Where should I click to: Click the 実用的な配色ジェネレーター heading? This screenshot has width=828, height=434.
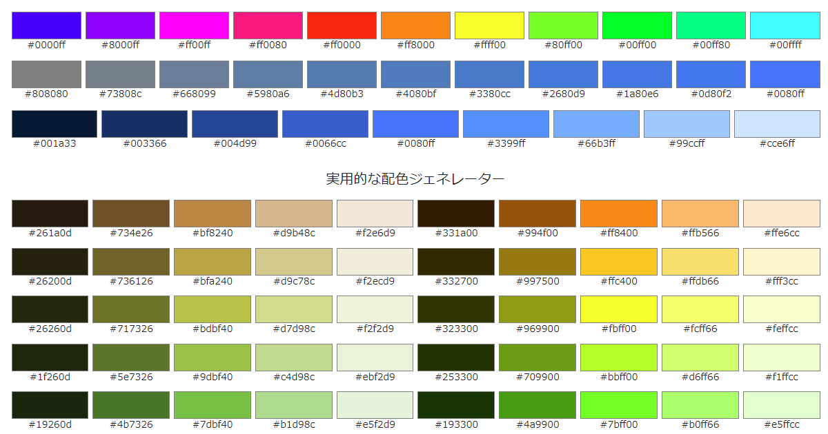coord(414,178)
